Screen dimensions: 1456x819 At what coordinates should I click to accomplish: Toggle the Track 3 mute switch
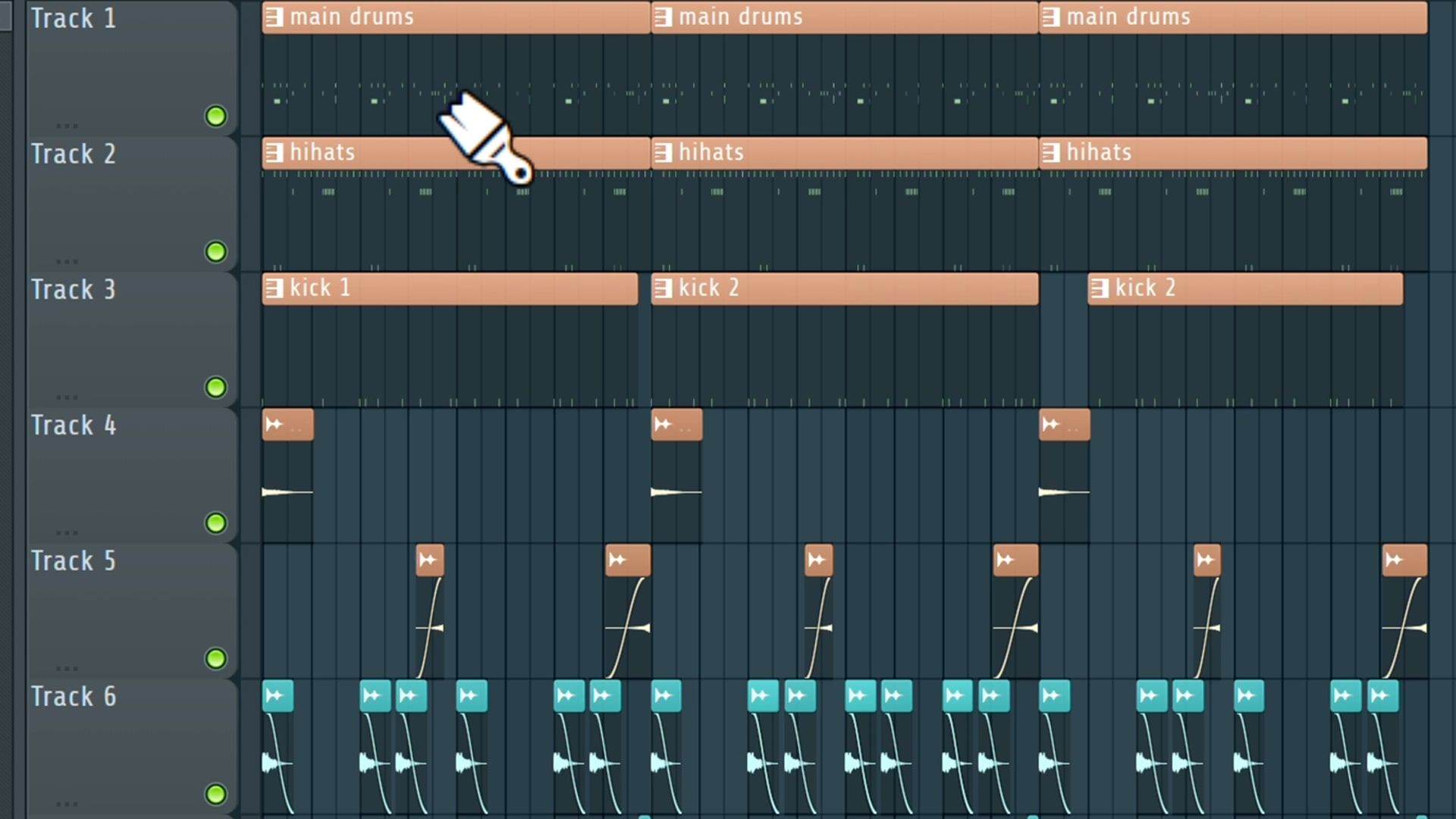pyautogui.click(x=216, y=388)
